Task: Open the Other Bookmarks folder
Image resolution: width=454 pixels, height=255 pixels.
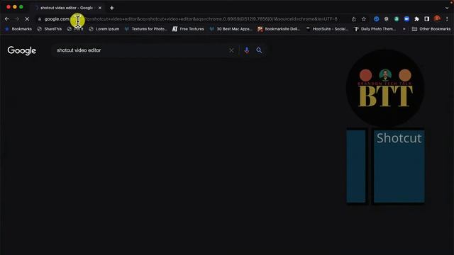Action: (x=431, y=29)
